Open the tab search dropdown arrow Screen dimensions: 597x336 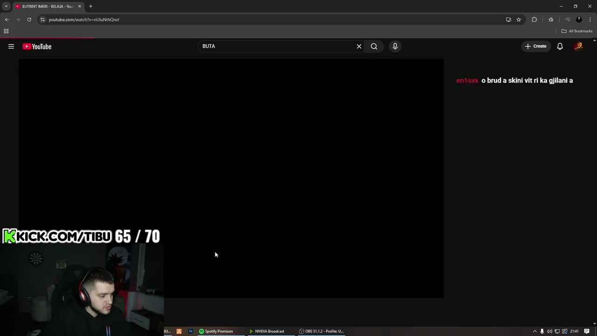[x=6, y=6]
